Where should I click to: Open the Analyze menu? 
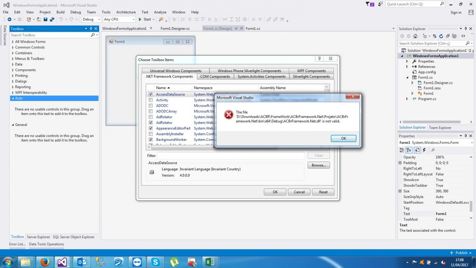pyautogui.click(x=160, y=12)
